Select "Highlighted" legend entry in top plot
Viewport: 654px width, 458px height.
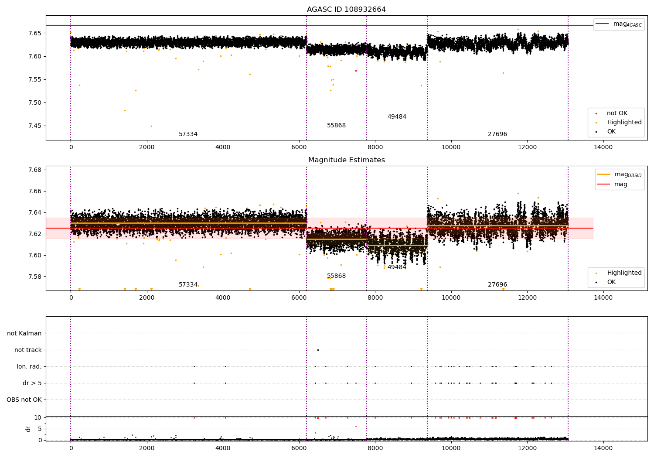click(x=624, y=123)
